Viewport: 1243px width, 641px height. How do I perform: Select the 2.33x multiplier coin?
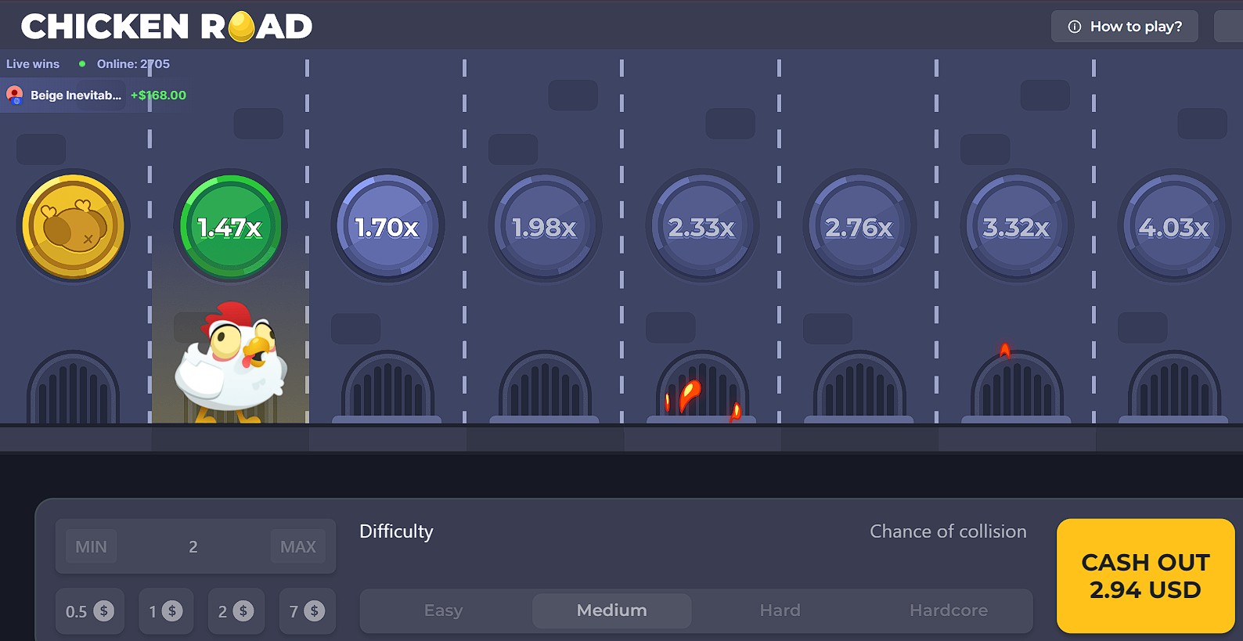click(x=702, y=226)
